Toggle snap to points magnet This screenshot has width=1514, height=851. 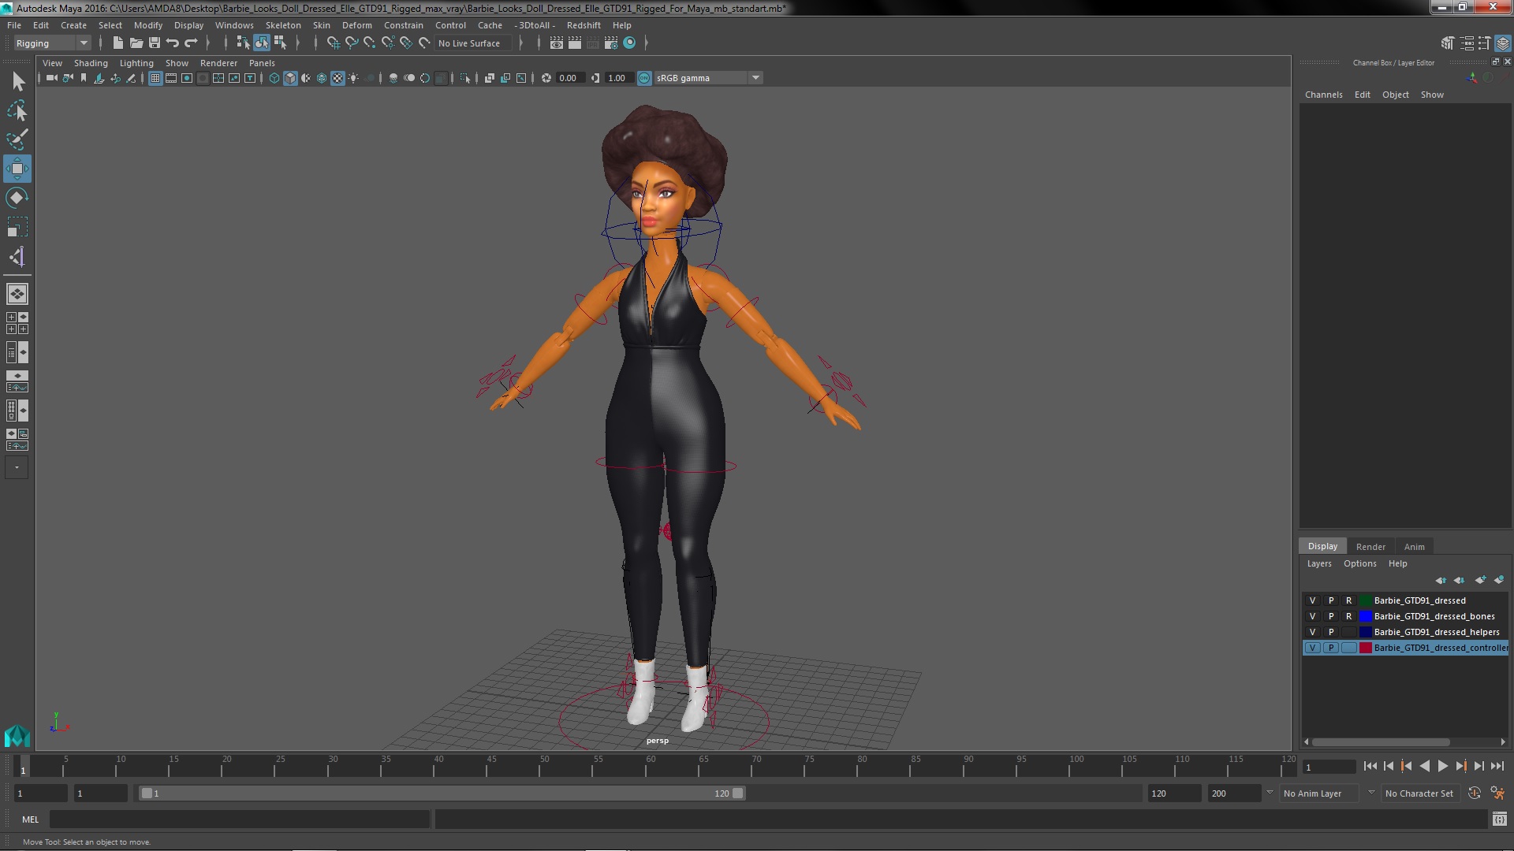[370, 43]
